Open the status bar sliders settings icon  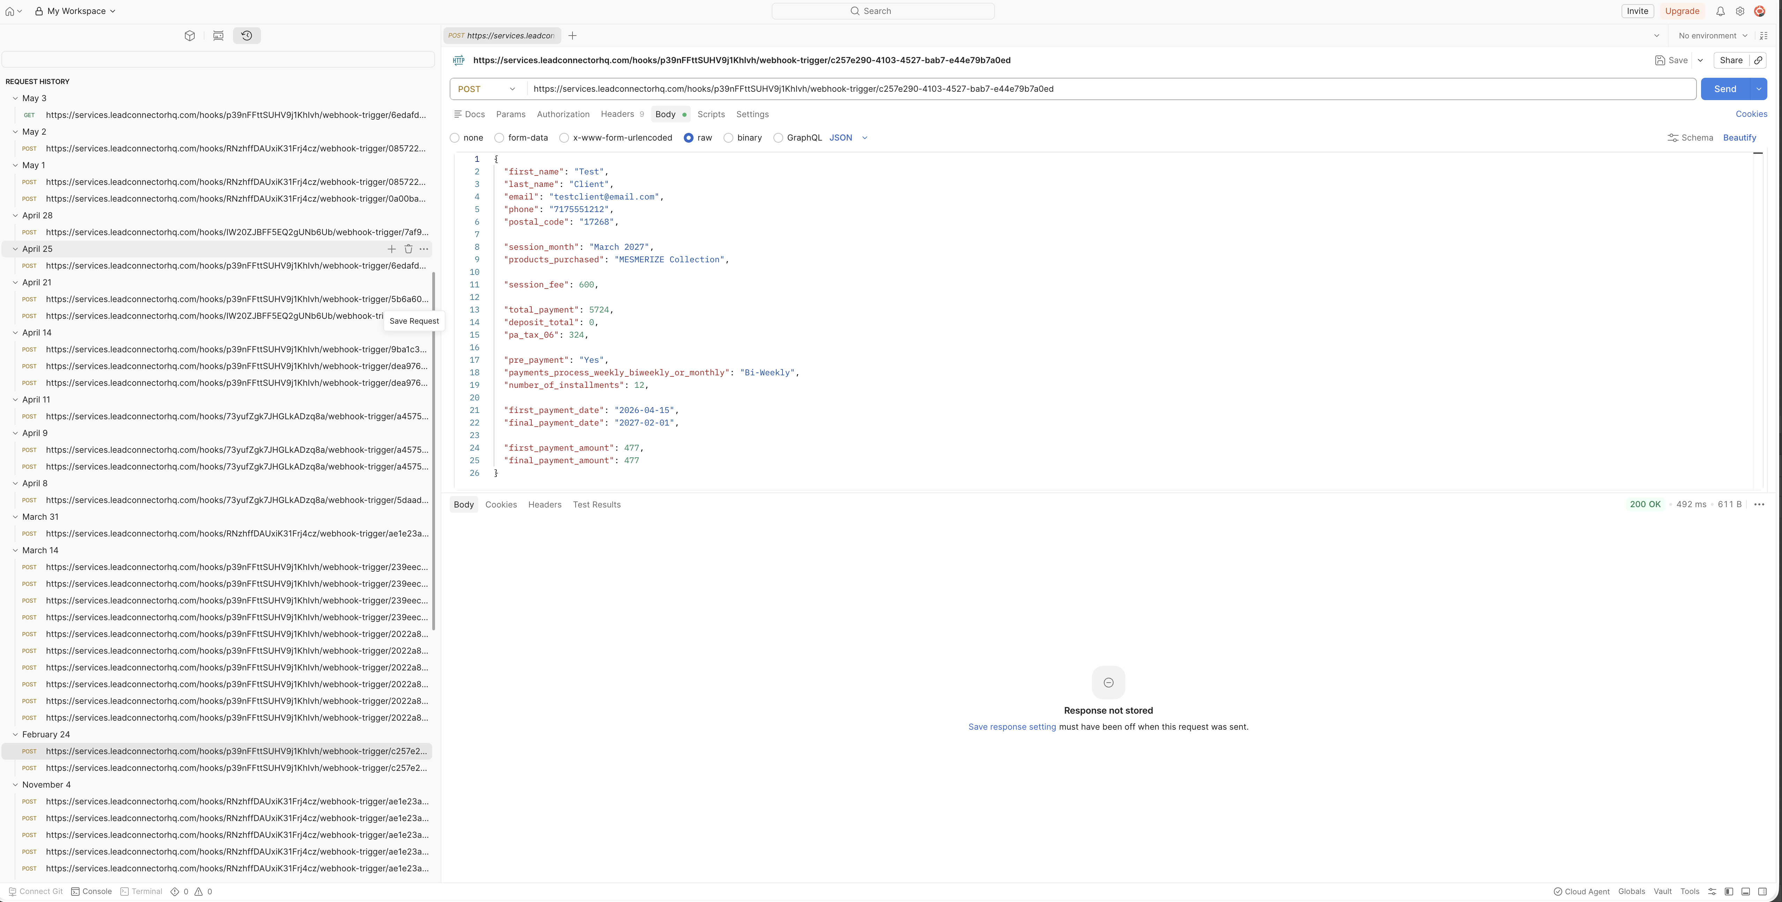click(x=1712, y=892)
